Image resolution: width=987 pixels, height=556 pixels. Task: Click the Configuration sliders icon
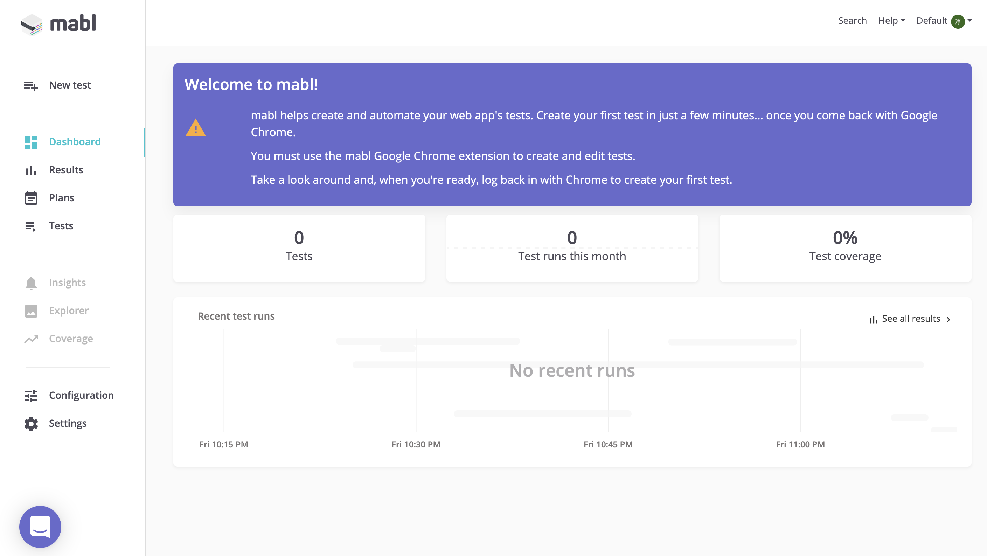[31, 396]
